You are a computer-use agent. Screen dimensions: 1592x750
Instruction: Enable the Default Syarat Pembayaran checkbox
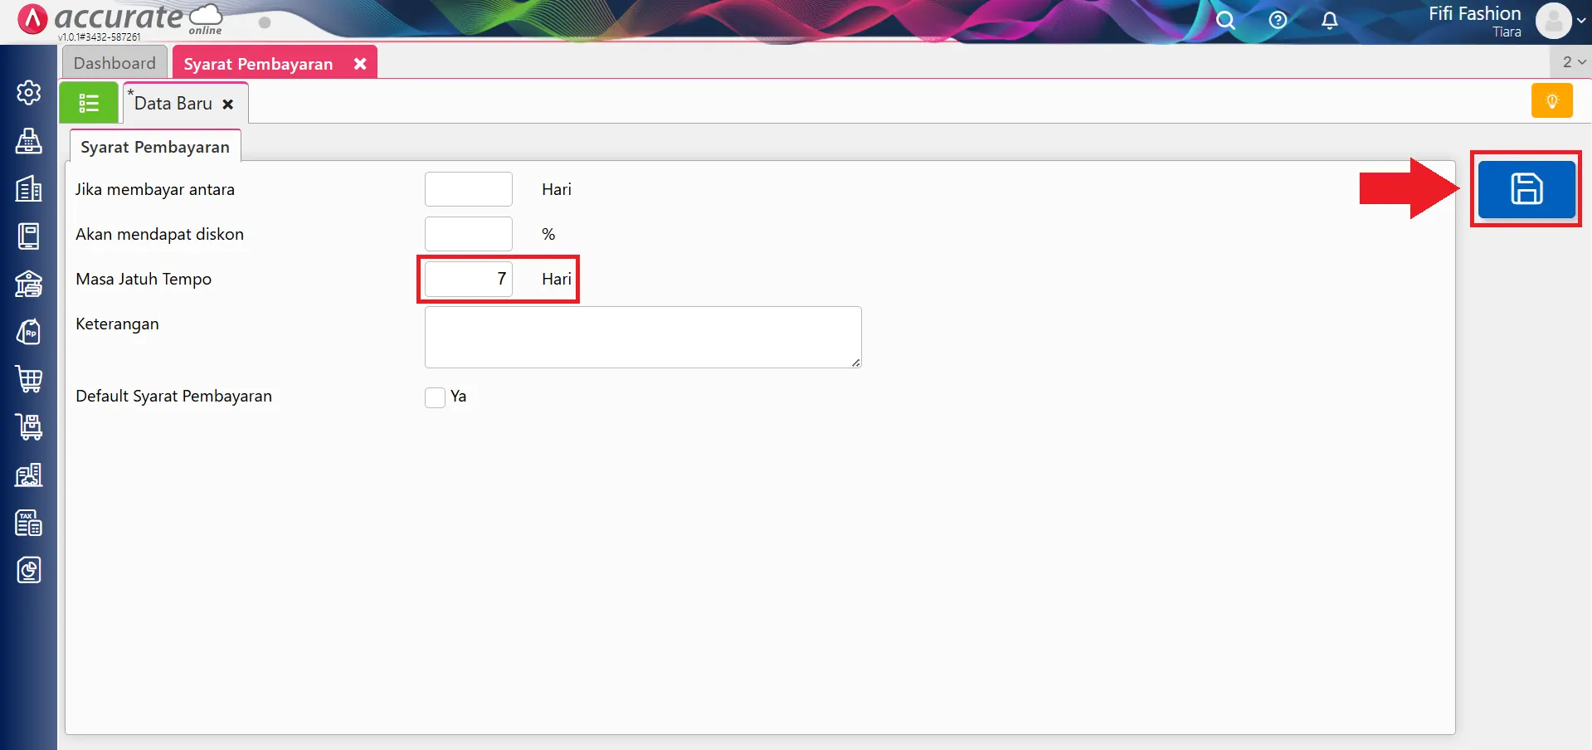436,397
